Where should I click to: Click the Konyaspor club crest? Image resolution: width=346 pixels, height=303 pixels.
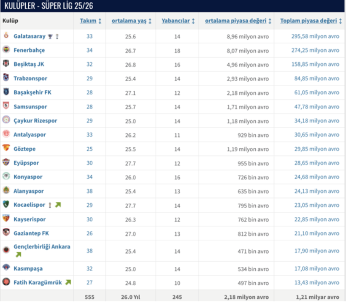tap(6, 176)
